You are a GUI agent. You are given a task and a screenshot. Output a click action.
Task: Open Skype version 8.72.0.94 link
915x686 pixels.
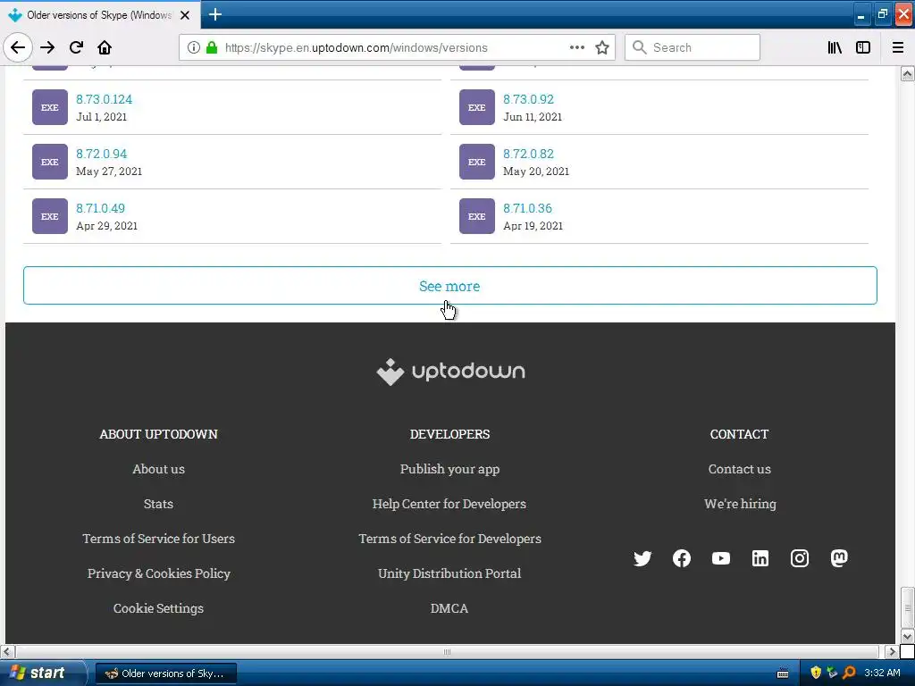point(101,154)
